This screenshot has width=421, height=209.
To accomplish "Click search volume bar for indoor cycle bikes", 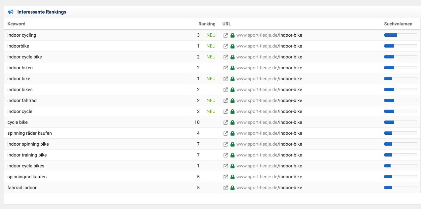I will [400, 166].
